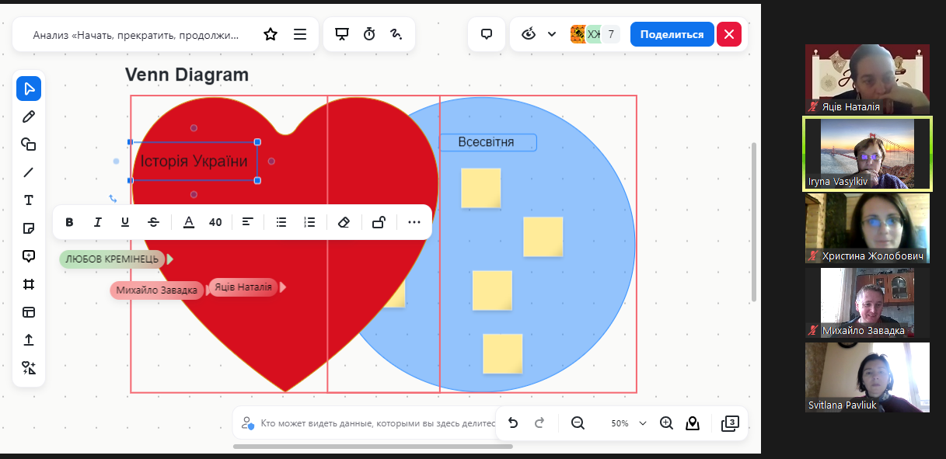
Task: Open the timer tool
Action: tap(369, 34)
